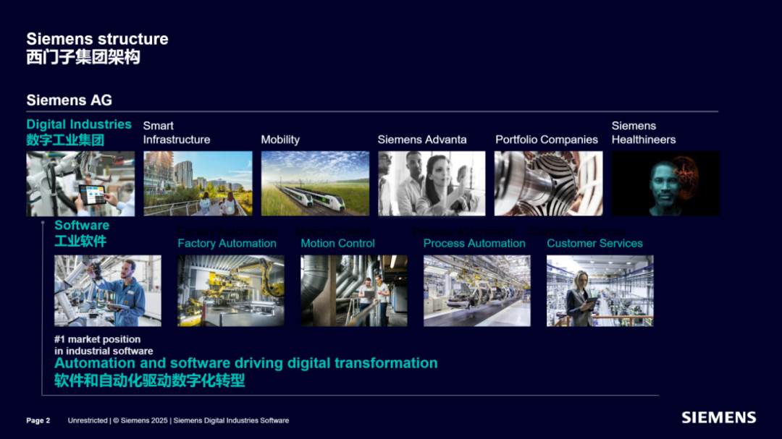The height and width of the screenshot is (439, 782).
Task: Click the teal 'Factory Automation' label
Action: (x=227, y=243)
